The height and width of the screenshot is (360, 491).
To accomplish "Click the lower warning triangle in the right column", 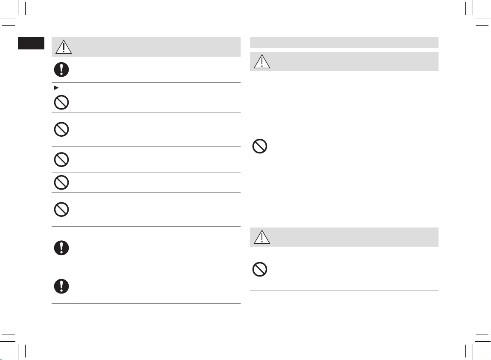I will [x=262, y=237].
